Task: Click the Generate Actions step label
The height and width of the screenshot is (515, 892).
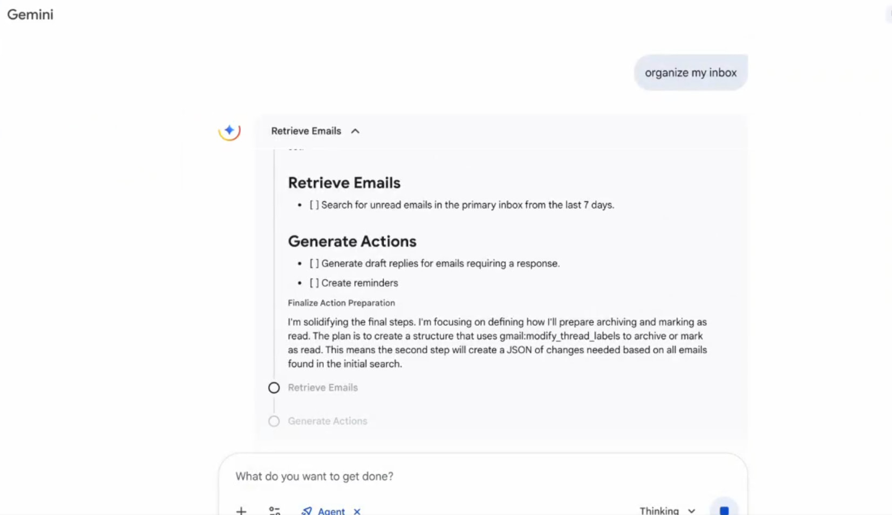Action: pos(328,421)
